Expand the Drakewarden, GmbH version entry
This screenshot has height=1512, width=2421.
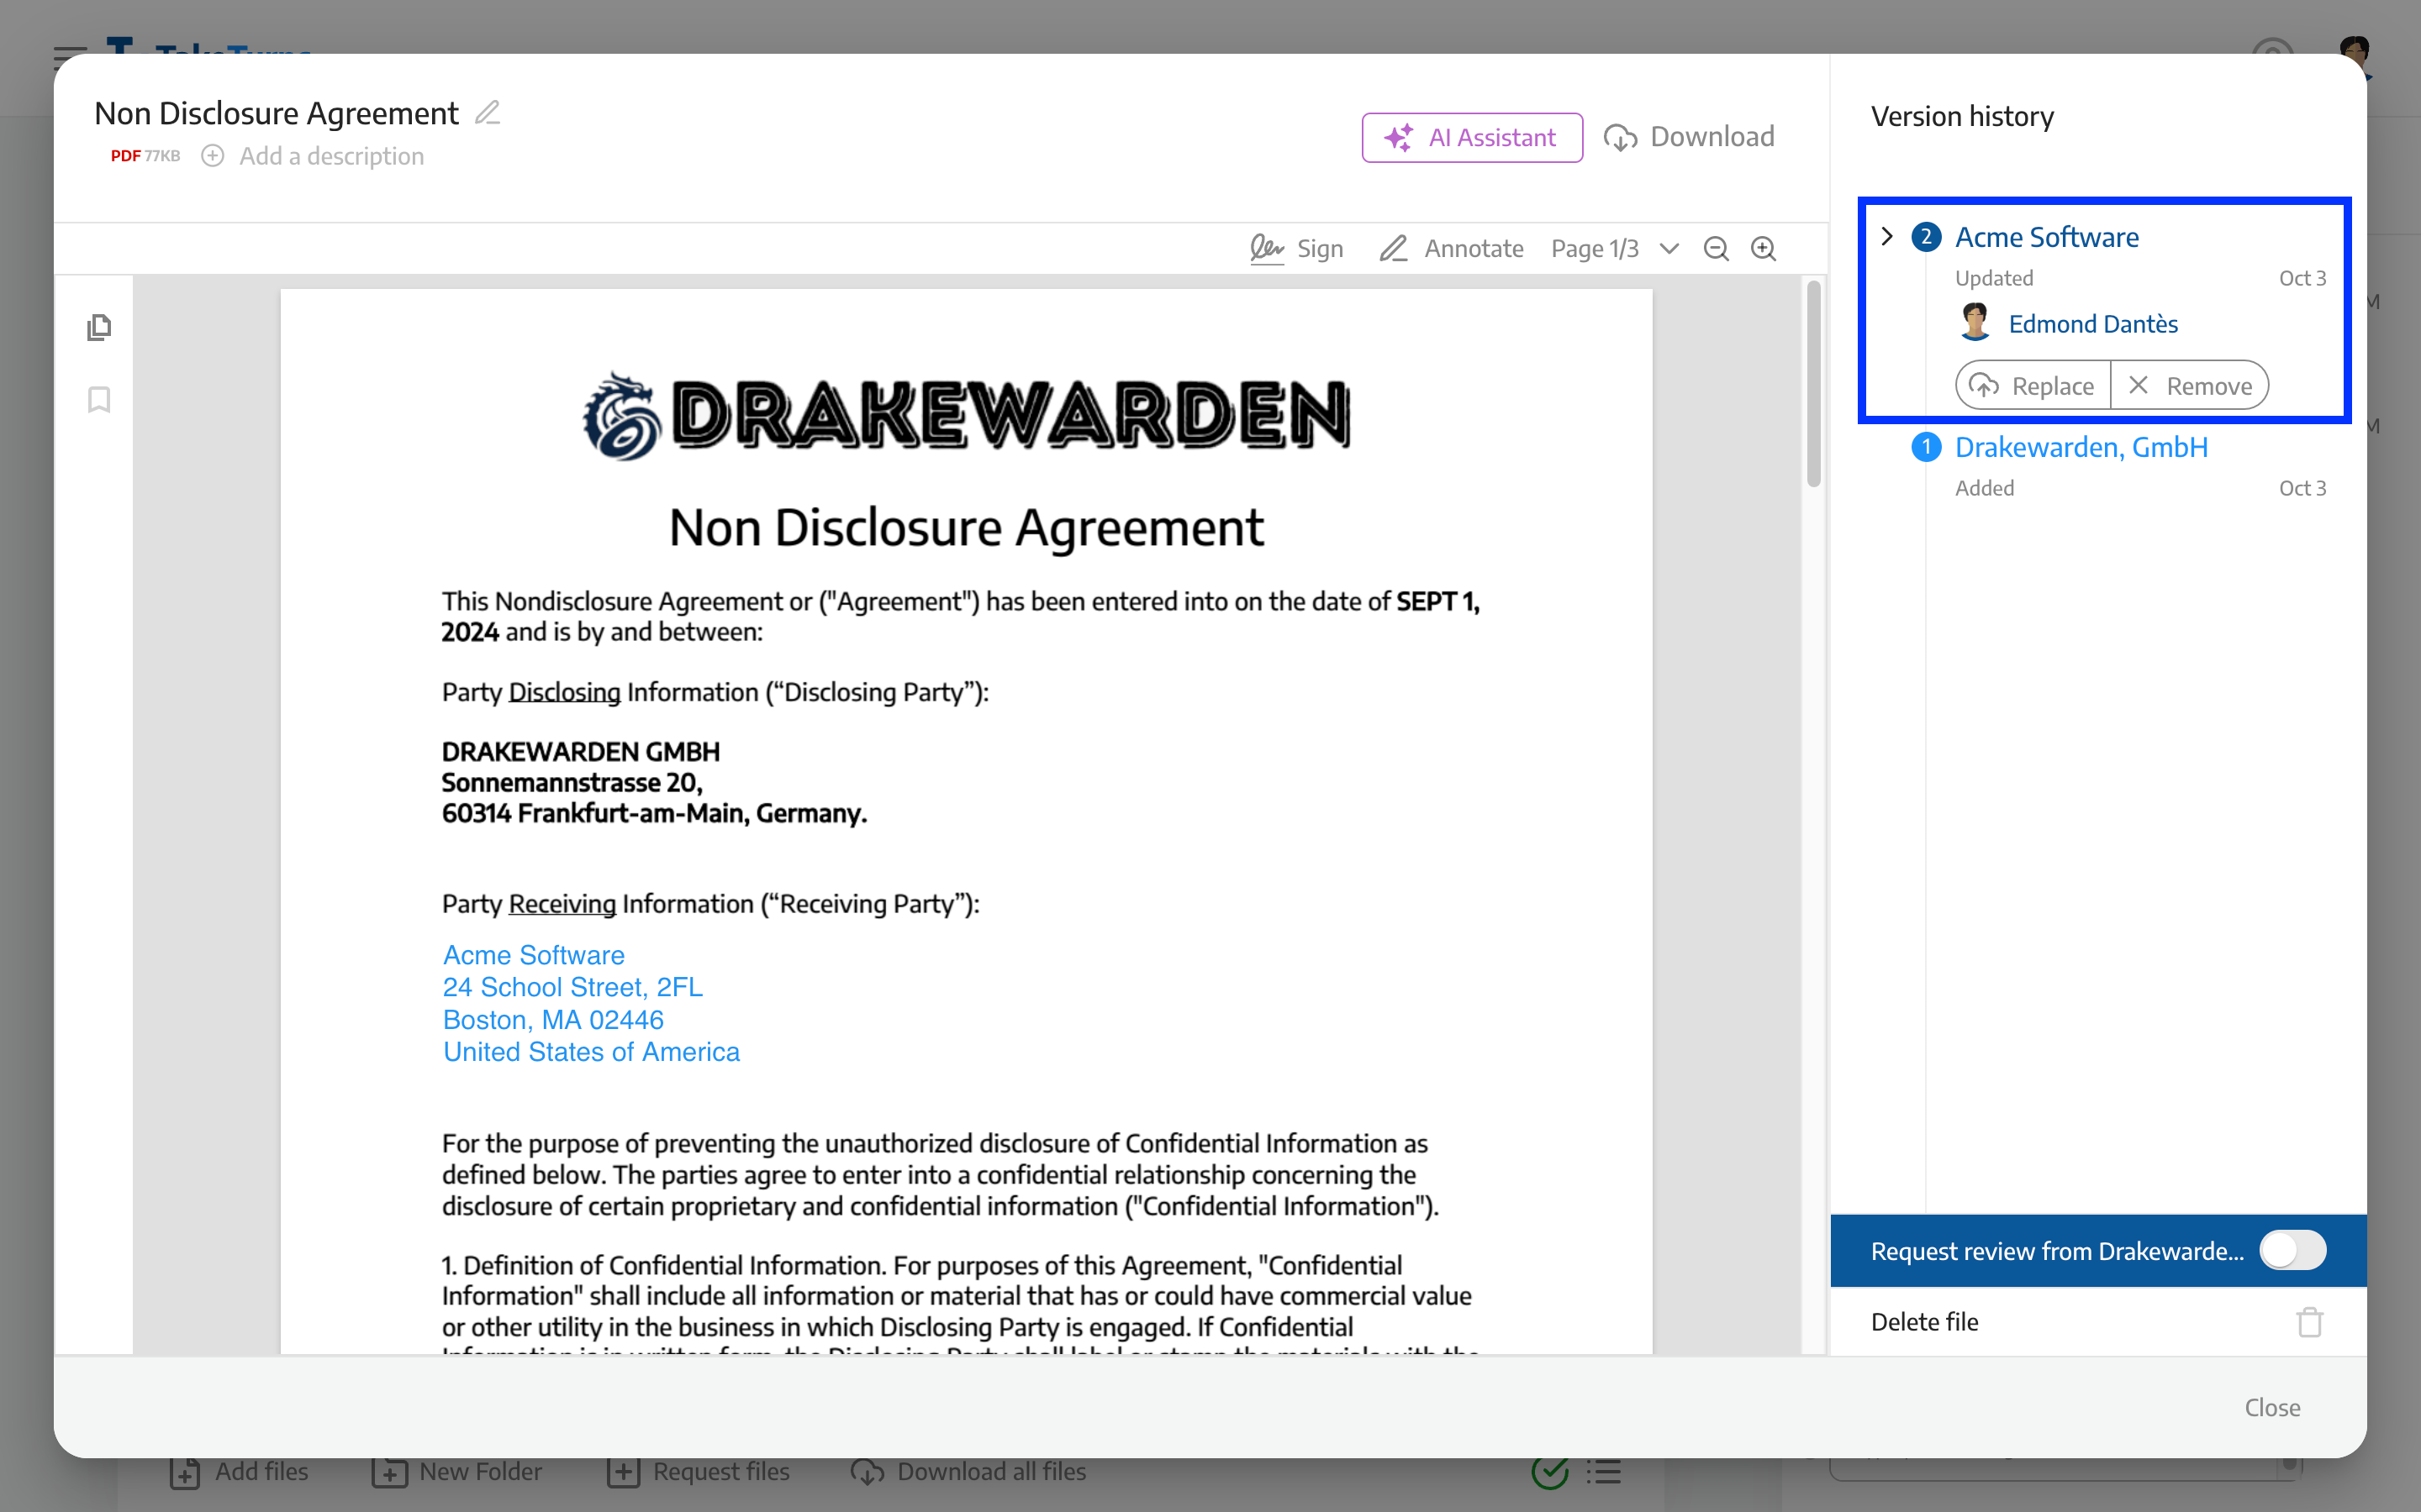pos(1890,446)
